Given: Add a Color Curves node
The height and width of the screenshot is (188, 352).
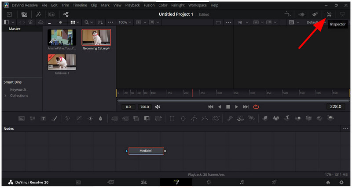Looking at the screenshot, I should (79, 118).
